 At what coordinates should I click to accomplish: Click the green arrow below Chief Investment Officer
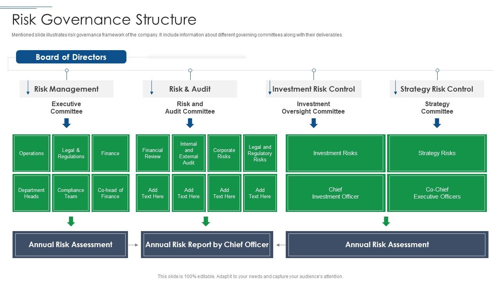pos(386,221)
